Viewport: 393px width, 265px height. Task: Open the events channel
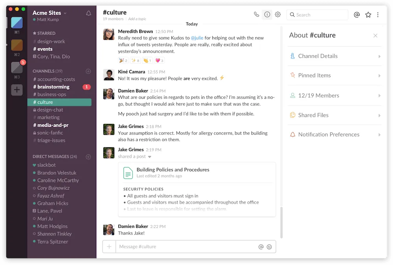(43, 49)
